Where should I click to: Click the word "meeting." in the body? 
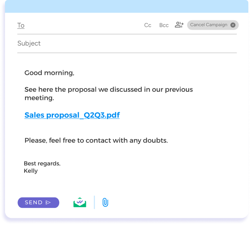(39, 99)
